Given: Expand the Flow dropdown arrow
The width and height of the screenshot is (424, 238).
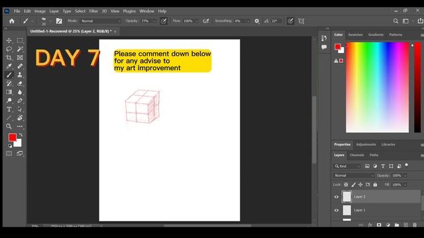Looking at the screenshot, I should tap(197, 21).
